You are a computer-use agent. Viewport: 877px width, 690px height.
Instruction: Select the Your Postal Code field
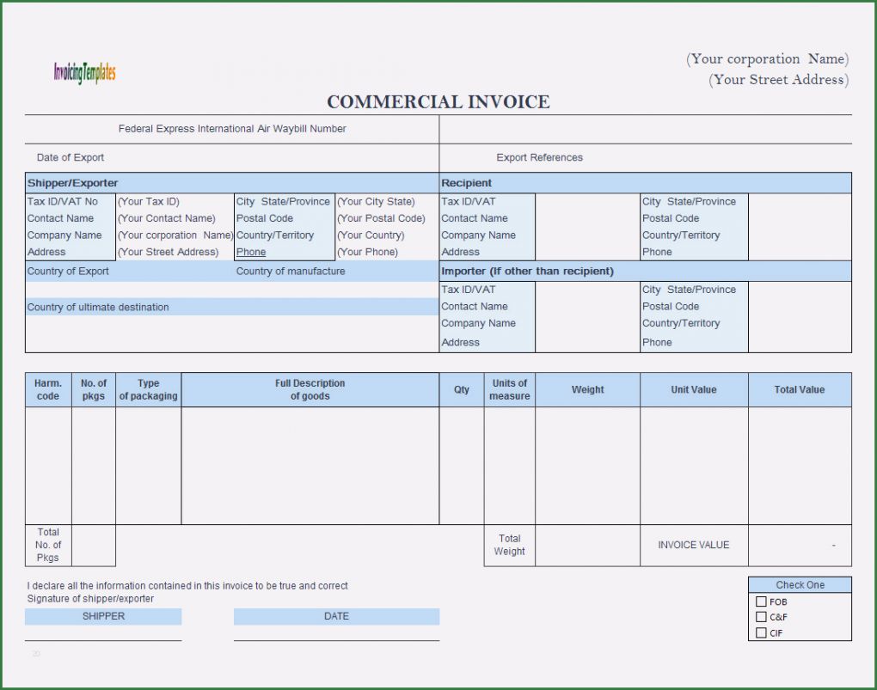click(x=381, y=218)
